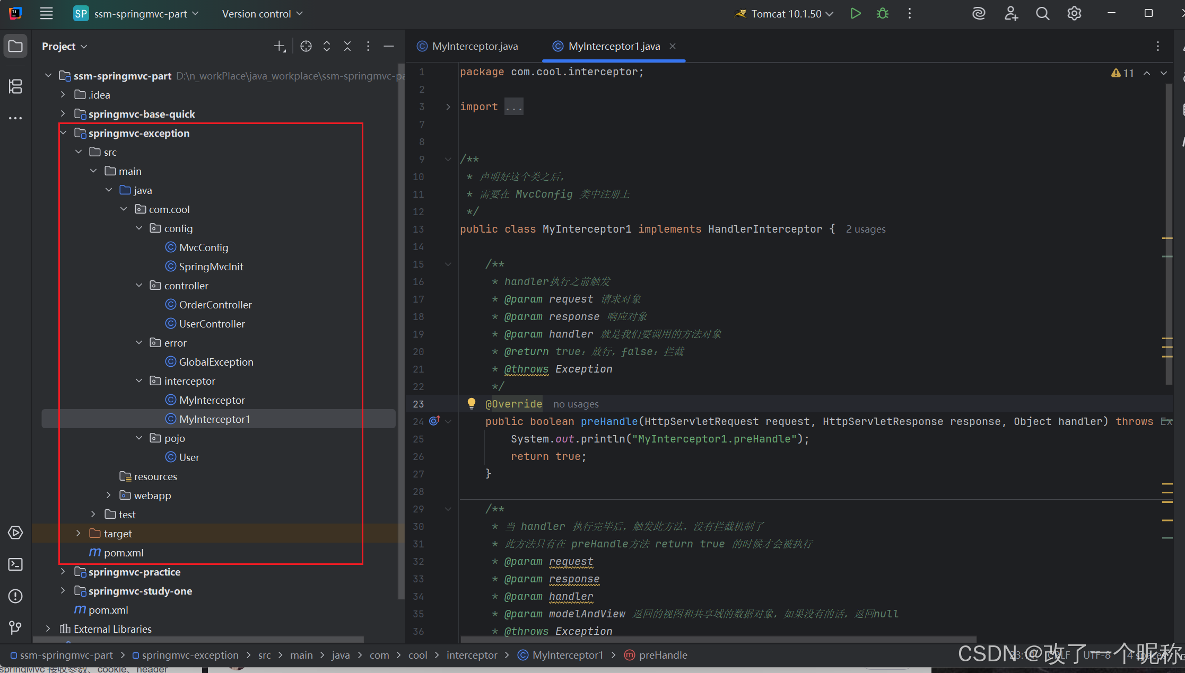Viewport: 1185px width, 673px height.
Task: Open the Git tool window
Action: coord(15,628)
